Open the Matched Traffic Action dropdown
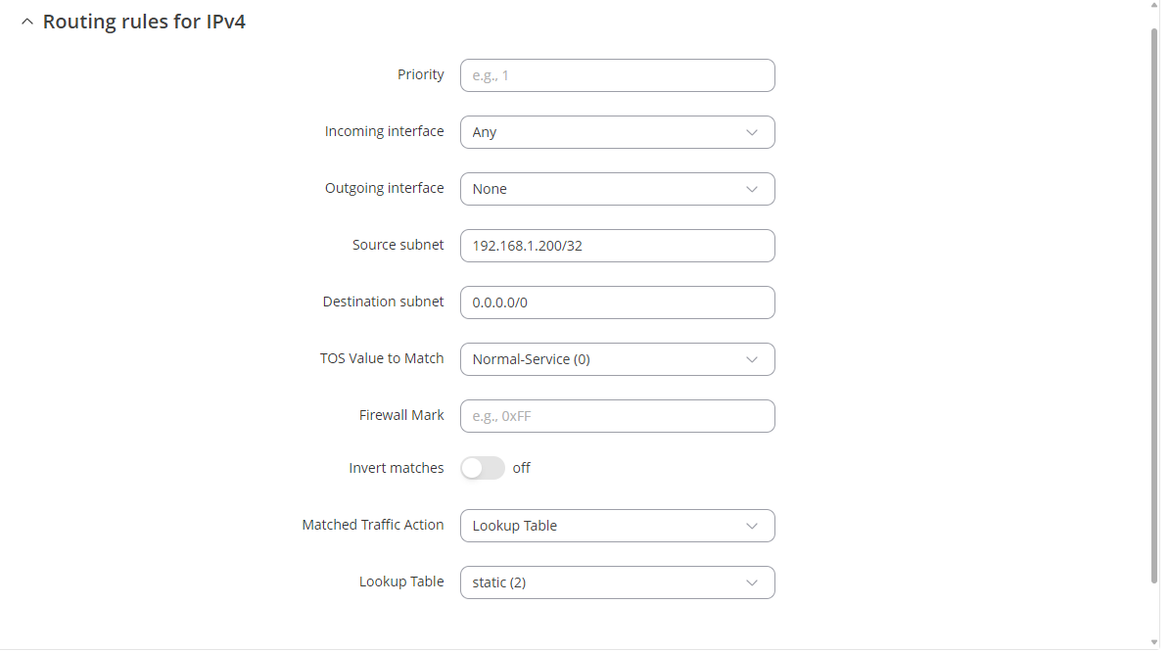The width and height of the screenshot is (1170, 651). pos(617,526)
